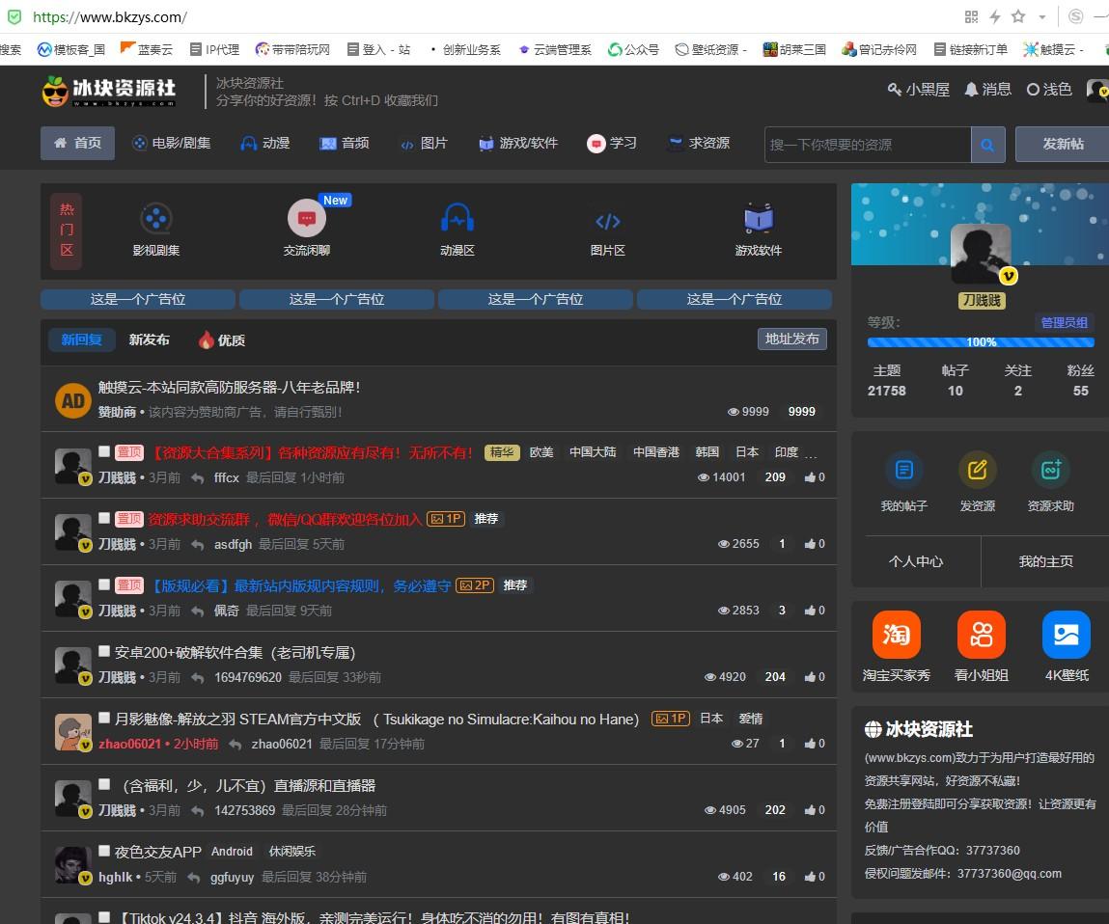Click the 图片区 code icon
The image size is (1109, 924).
coord(607,221)
